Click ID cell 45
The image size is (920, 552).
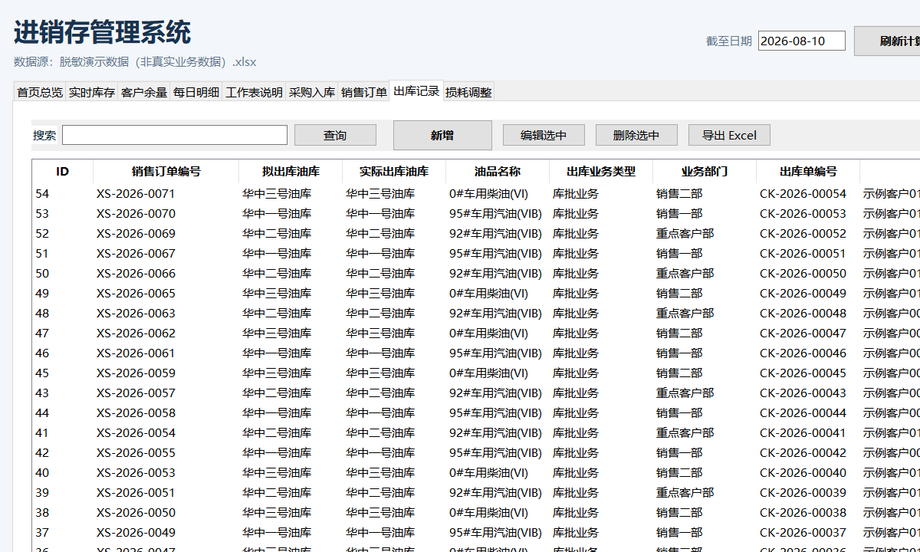tap(42, 373)
